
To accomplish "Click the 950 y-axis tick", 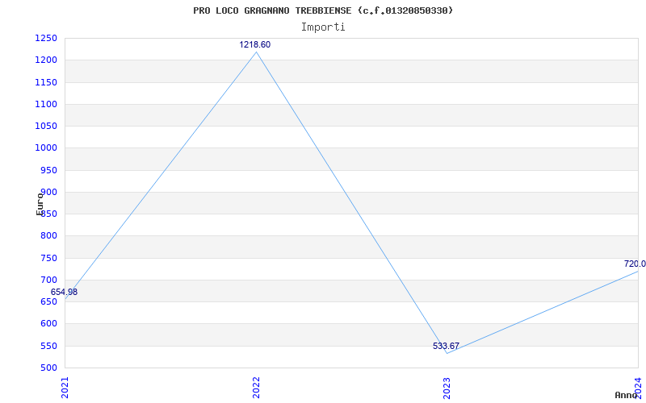I will (48, 170).
